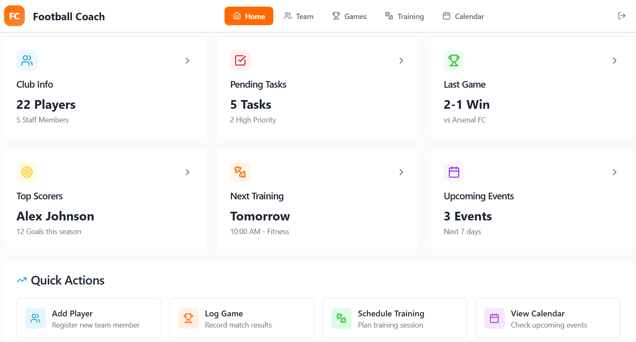
Task: Click the Log Game trophy icon
Action: [x=189, y=318]
